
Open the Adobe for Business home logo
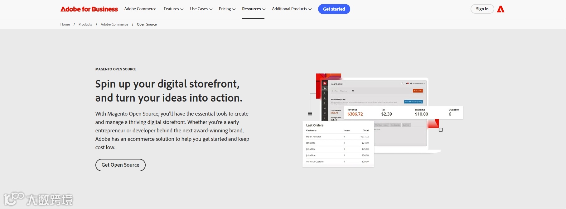(89, 9)
